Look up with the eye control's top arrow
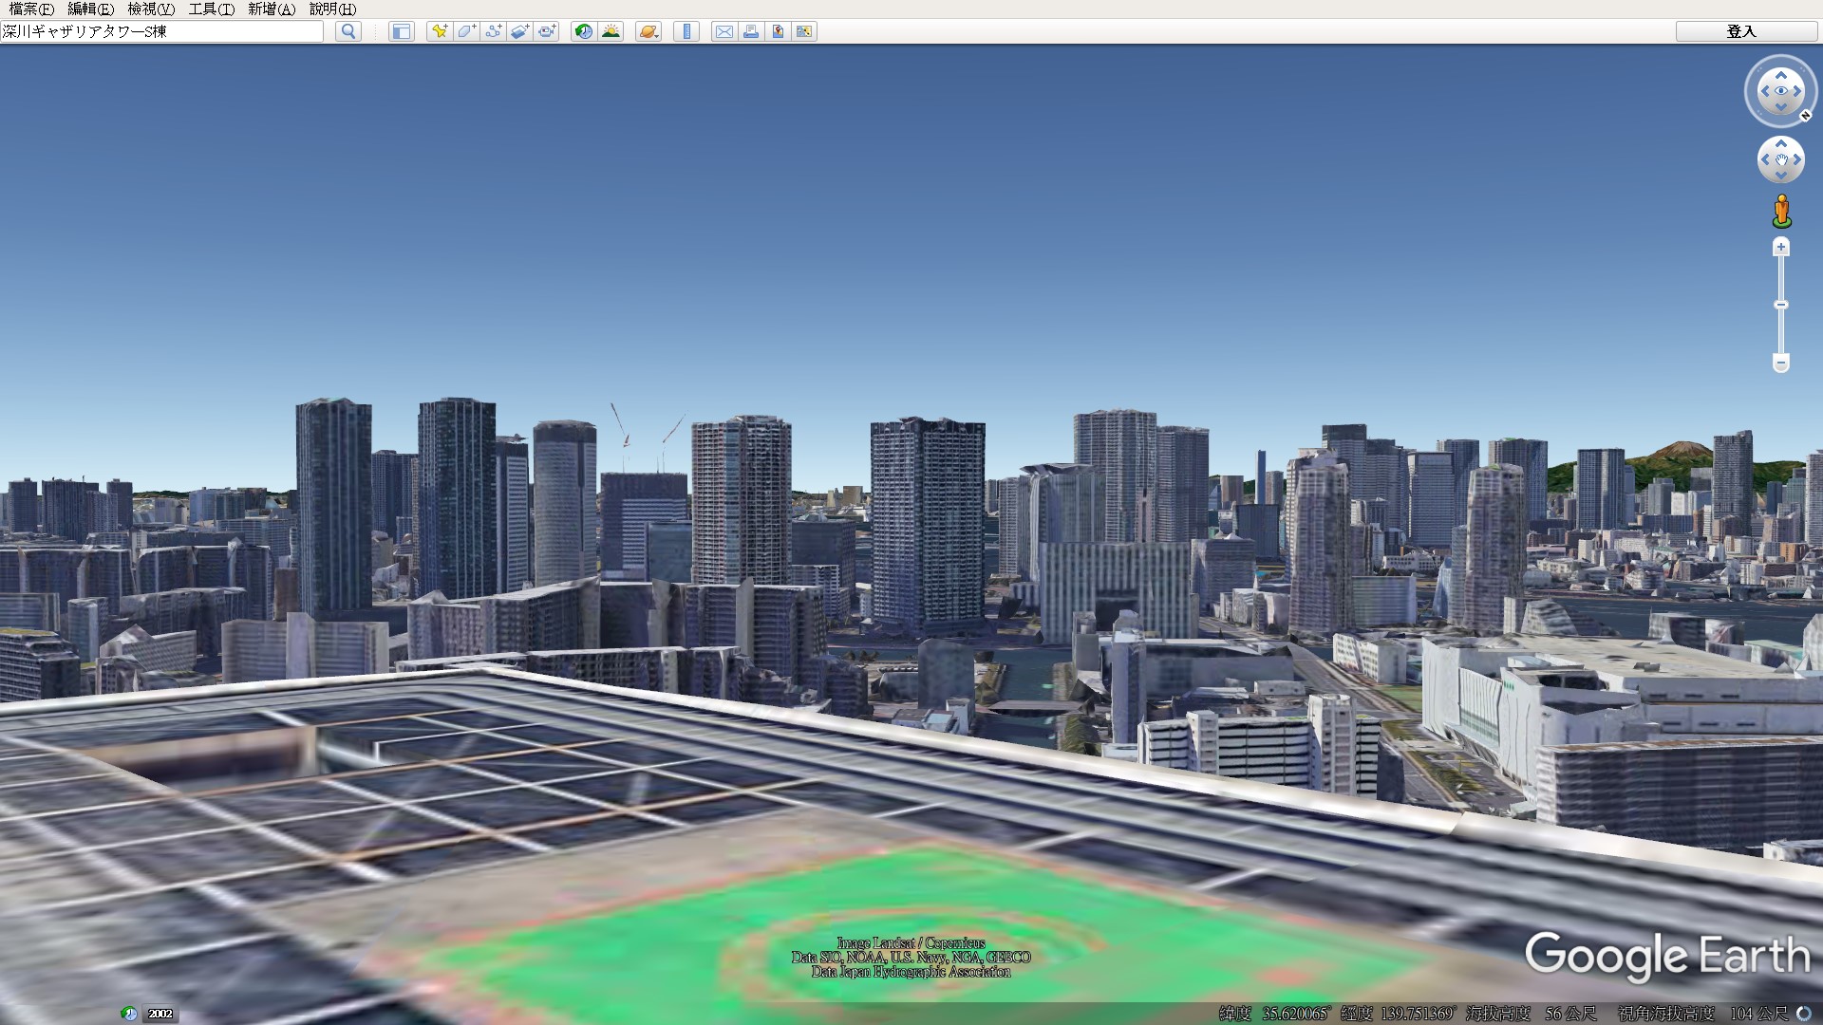Viewport: 1823px width, 1025px height. pyautogui.click(x=1781, y=75)
